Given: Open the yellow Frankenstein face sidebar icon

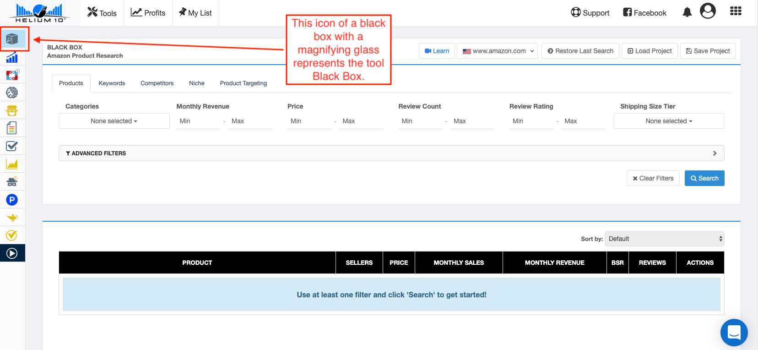Looking at the screenshot, I should pyautogui.click(x=12, y=110).
